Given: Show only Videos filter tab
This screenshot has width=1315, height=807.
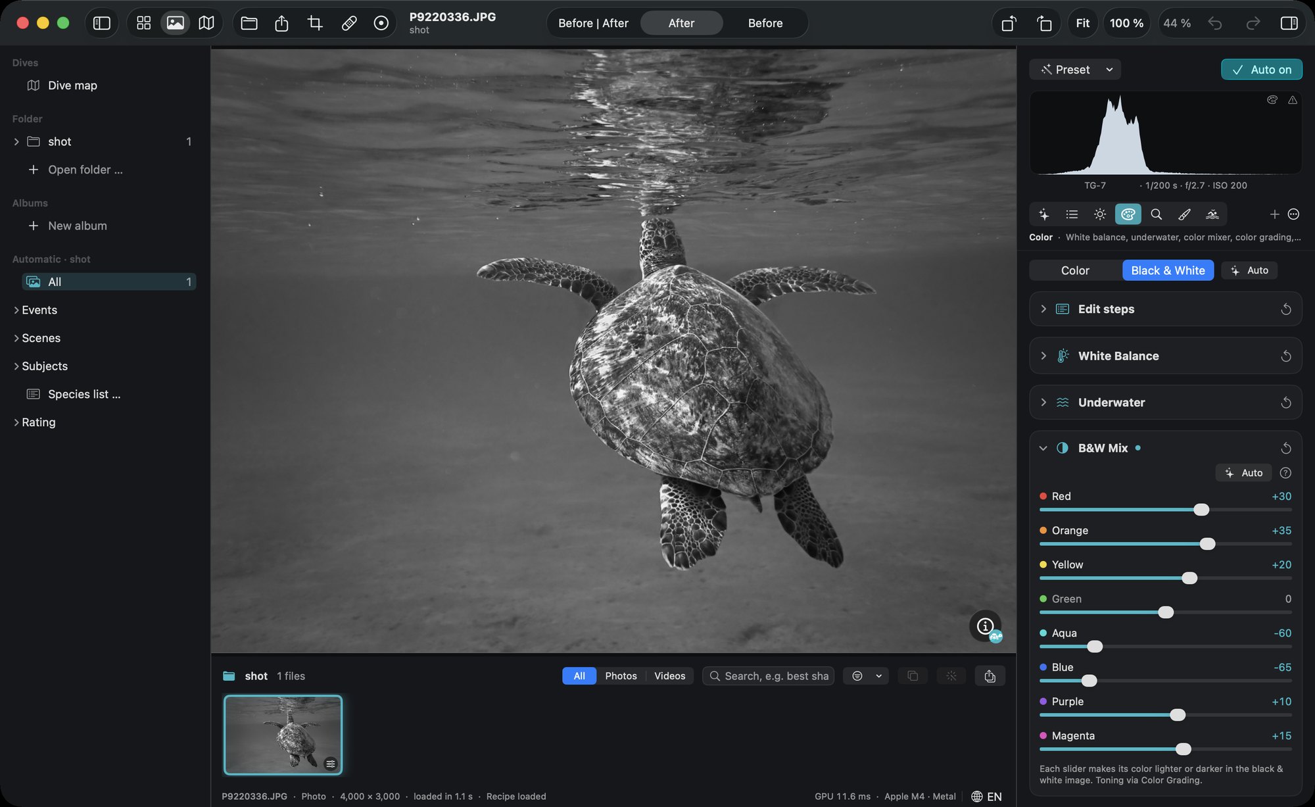Looking at the screenshot, I should pos(669,676).
